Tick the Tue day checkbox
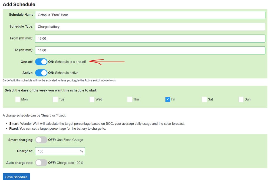 pyautogui.click(x=55, y=99)
